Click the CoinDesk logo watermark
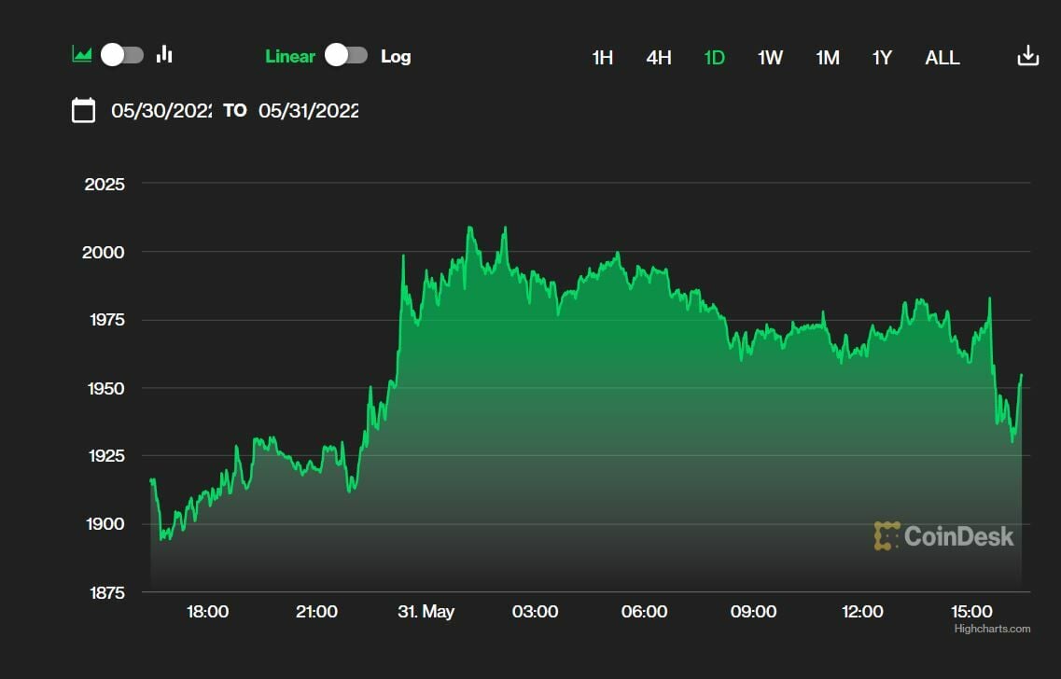The height and width of the screenshot is (679, 1061). pos(943,535)
